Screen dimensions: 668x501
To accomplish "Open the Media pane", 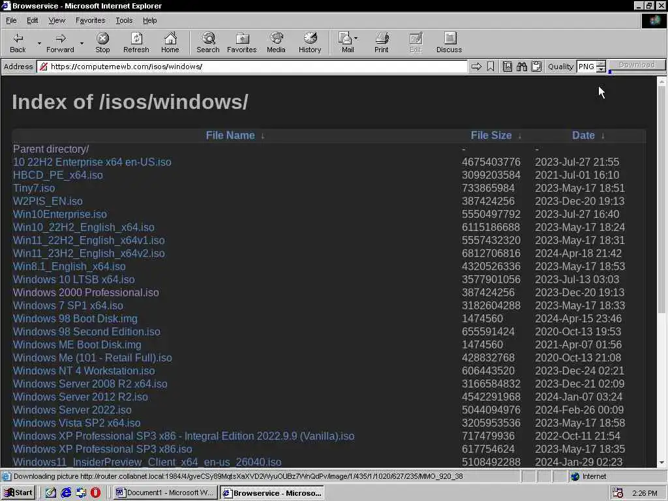I will tap(276, 42).
